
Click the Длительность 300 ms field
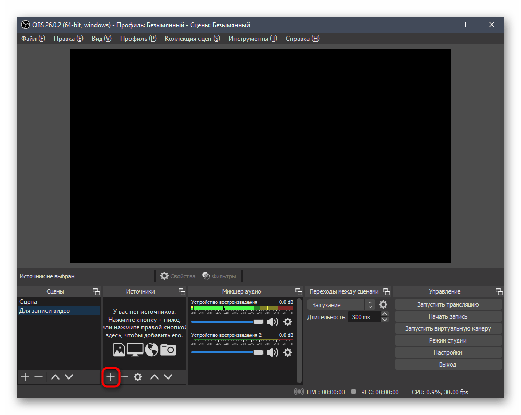tap(364, 317)
